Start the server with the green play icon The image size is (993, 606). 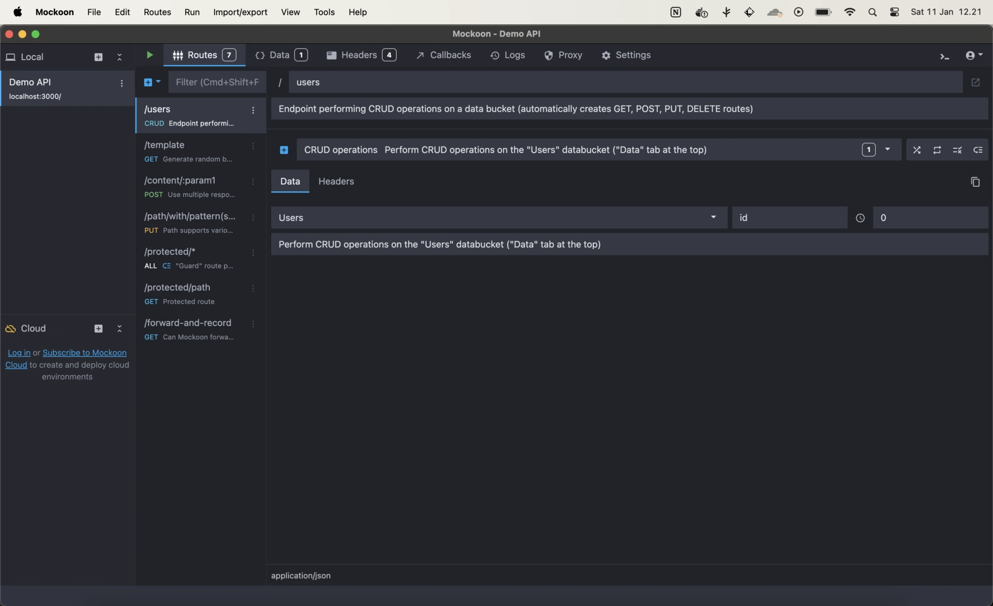(x=149, y=55)
